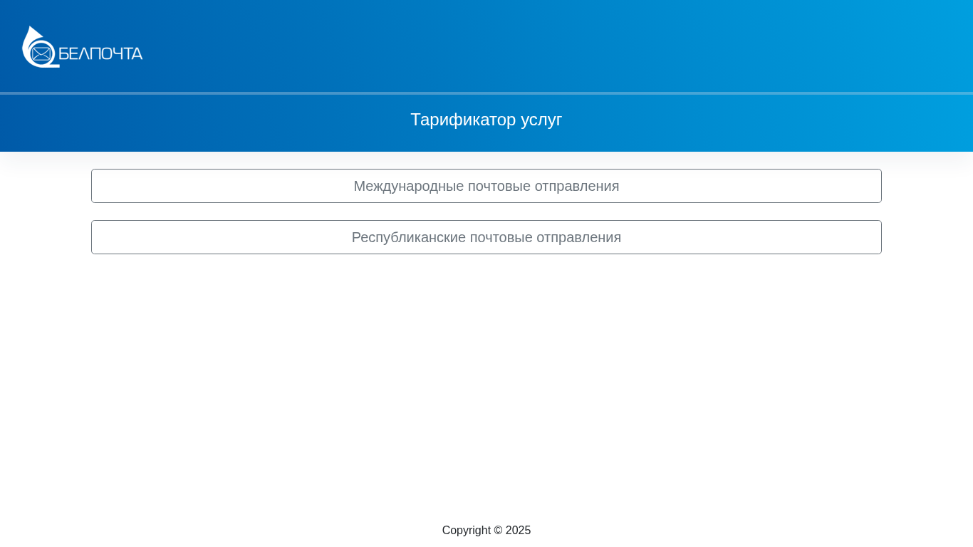
Task: Click the Белпочта logo
Action: click(x=83, y=47)
